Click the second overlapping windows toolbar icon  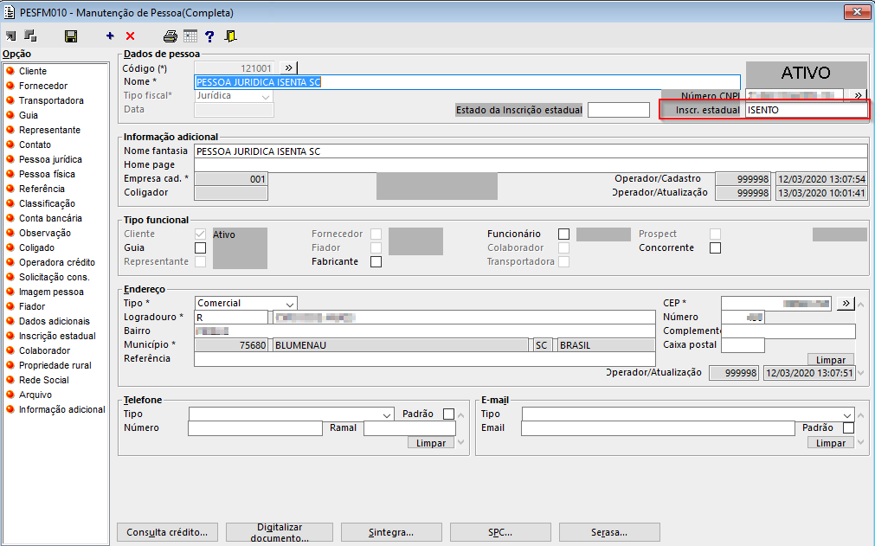point(30,36)
